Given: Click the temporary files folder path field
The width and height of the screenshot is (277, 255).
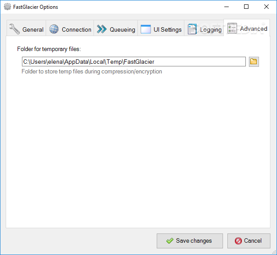Looking at the screenshot, I should (134, 62).
